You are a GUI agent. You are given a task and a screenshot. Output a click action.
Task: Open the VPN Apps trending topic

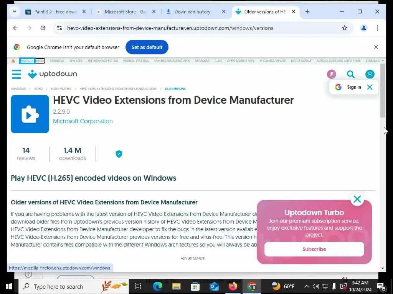click(76, 61)
